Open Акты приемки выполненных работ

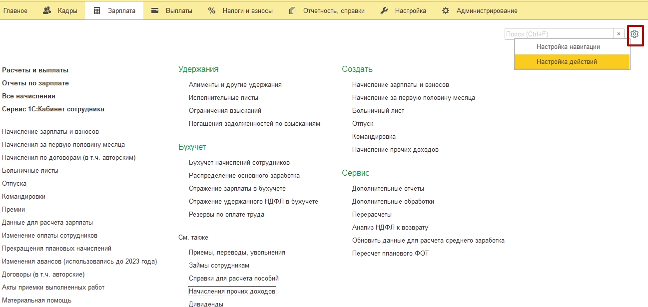(x=53, y=288)
